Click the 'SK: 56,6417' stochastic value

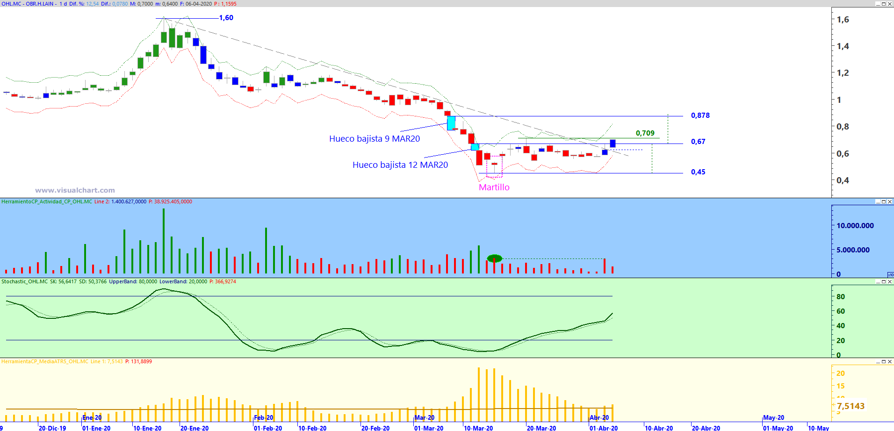[x=63, y=281]
